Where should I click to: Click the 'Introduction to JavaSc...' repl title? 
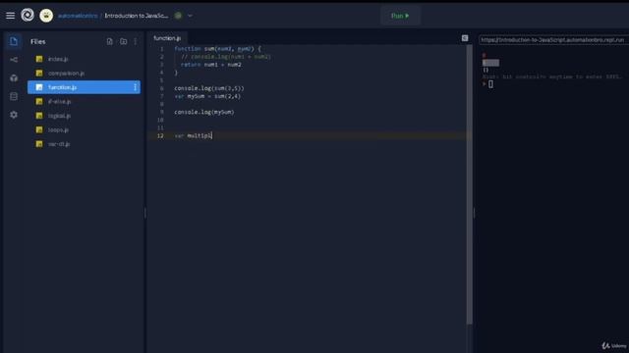[137, 16]
